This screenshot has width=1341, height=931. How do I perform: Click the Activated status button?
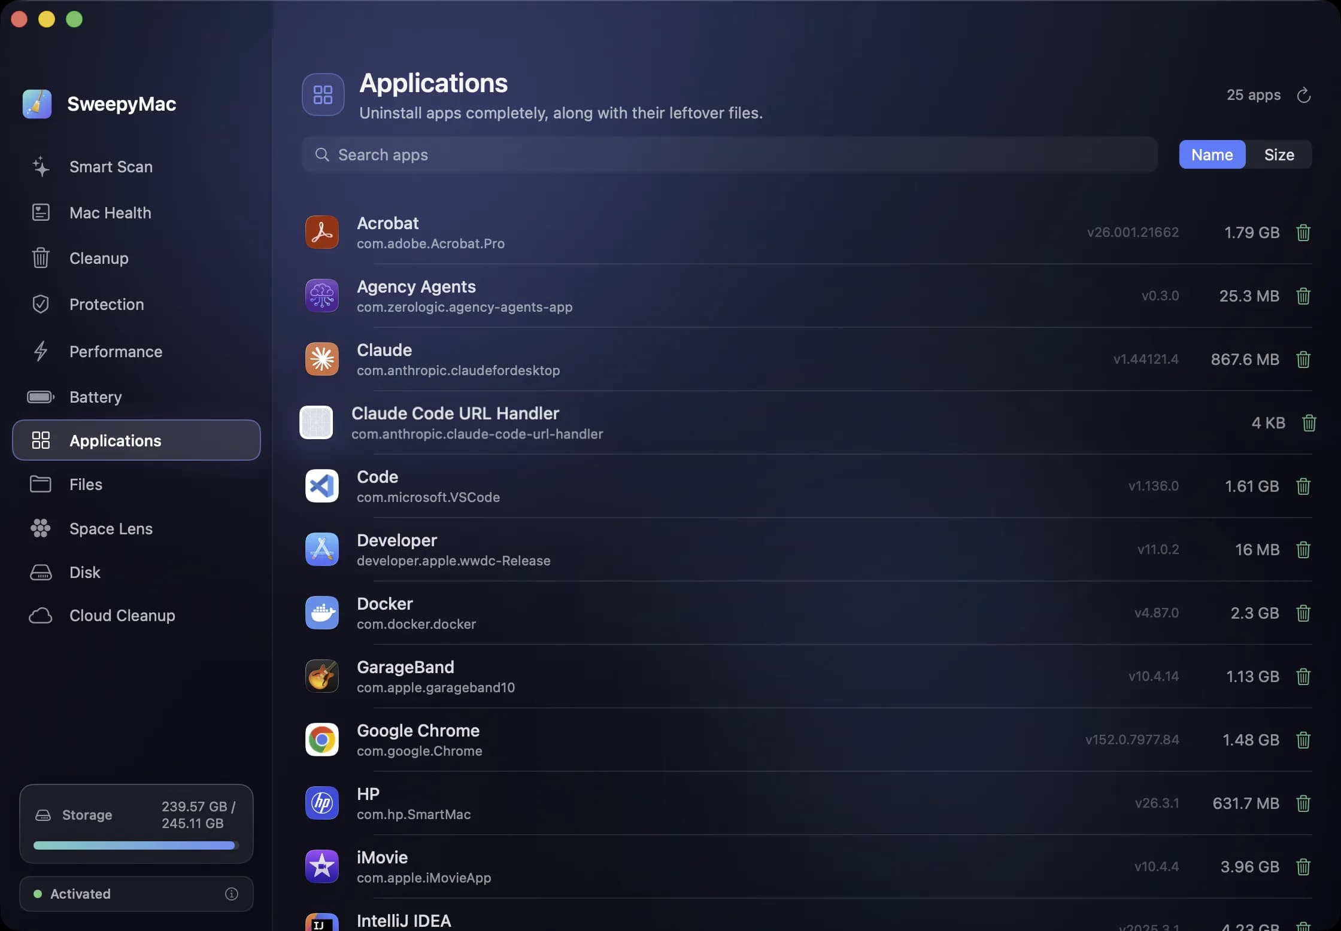136,894
